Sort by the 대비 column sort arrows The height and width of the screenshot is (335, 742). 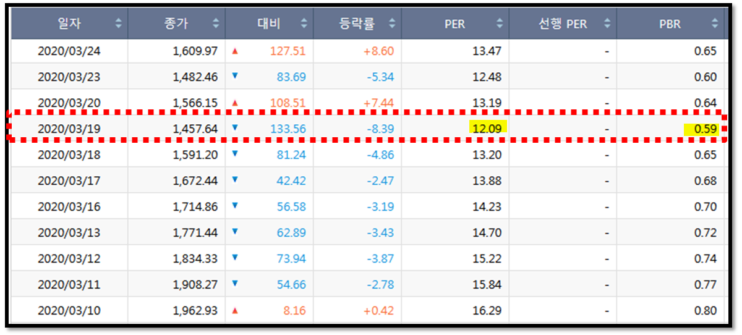click(304, 24)
